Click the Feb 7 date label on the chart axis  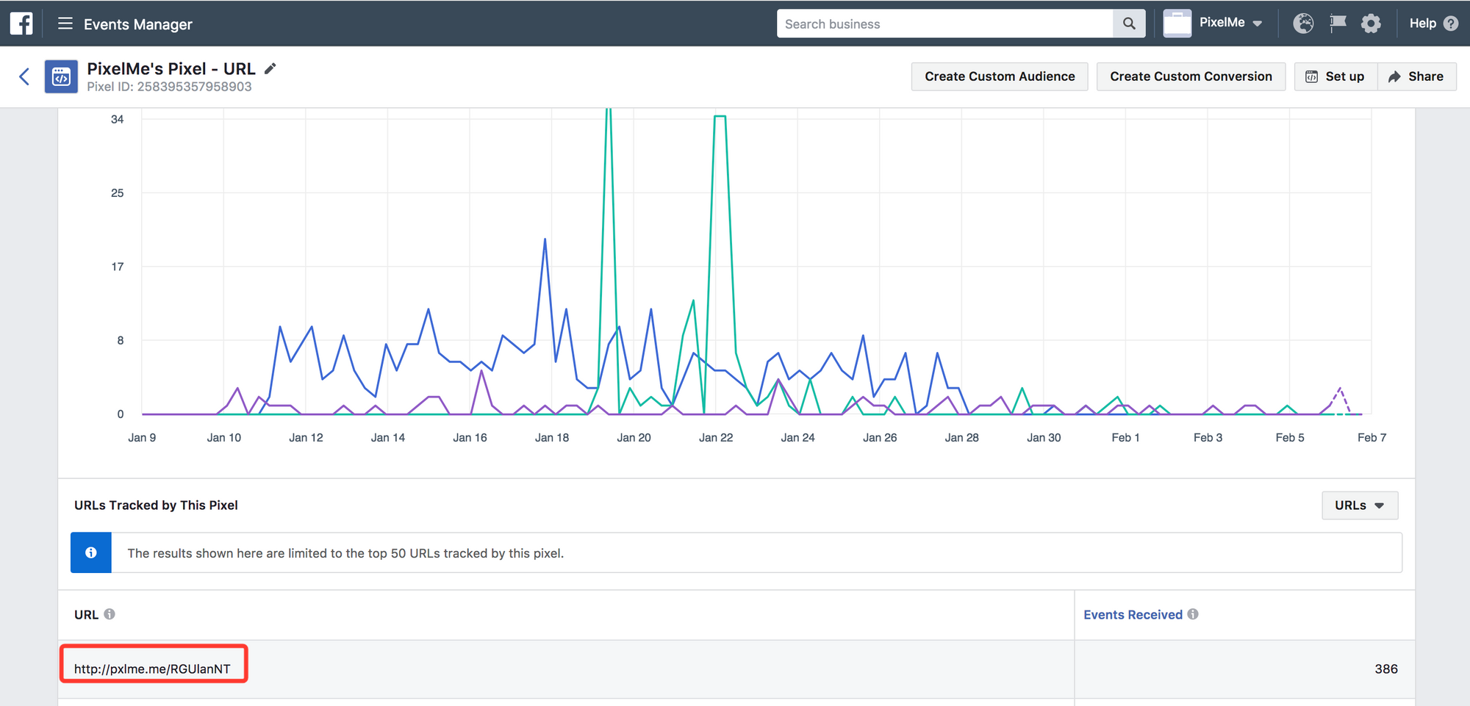point(1372,437)
